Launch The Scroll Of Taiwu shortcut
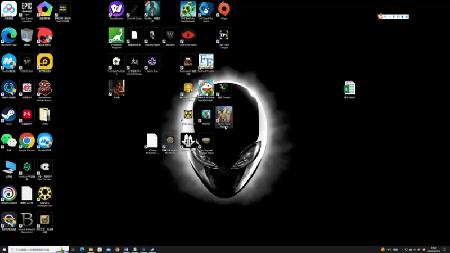Viewport: 450px width, 253px height. tap(134, 64)
